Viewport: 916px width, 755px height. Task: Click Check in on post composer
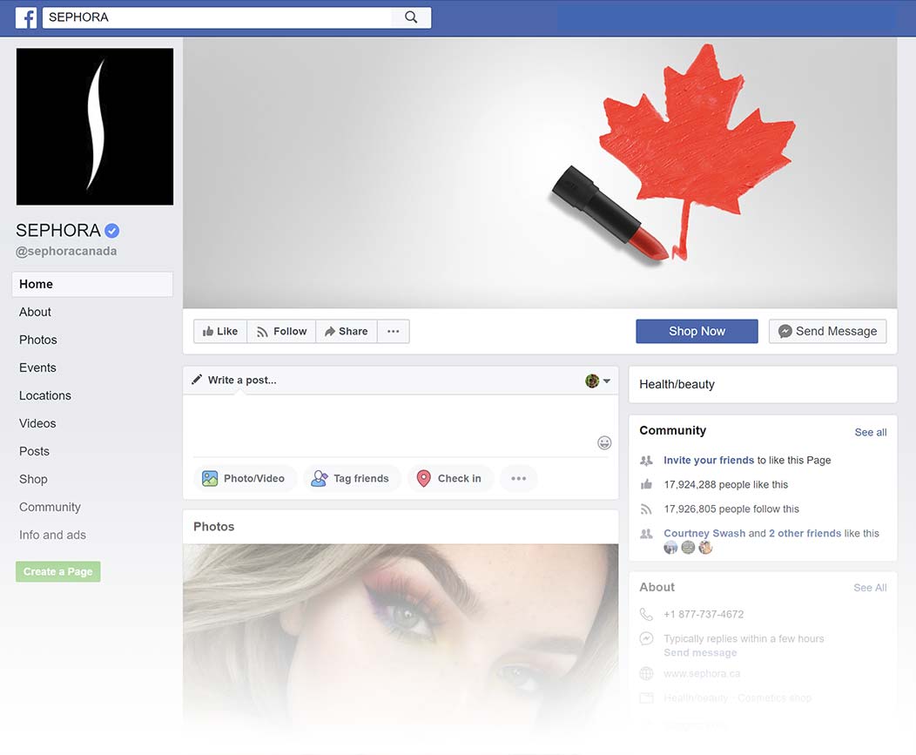(x=450, y=479)
